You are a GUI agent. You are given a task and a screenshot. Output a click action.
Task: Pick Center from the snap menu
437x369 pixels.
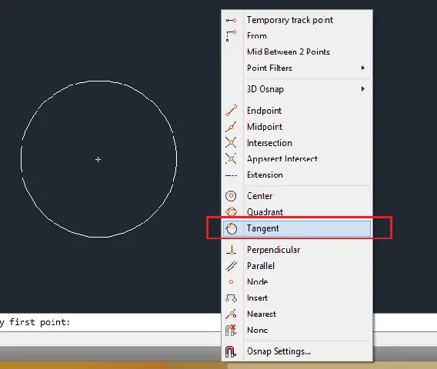coord(297,196)
